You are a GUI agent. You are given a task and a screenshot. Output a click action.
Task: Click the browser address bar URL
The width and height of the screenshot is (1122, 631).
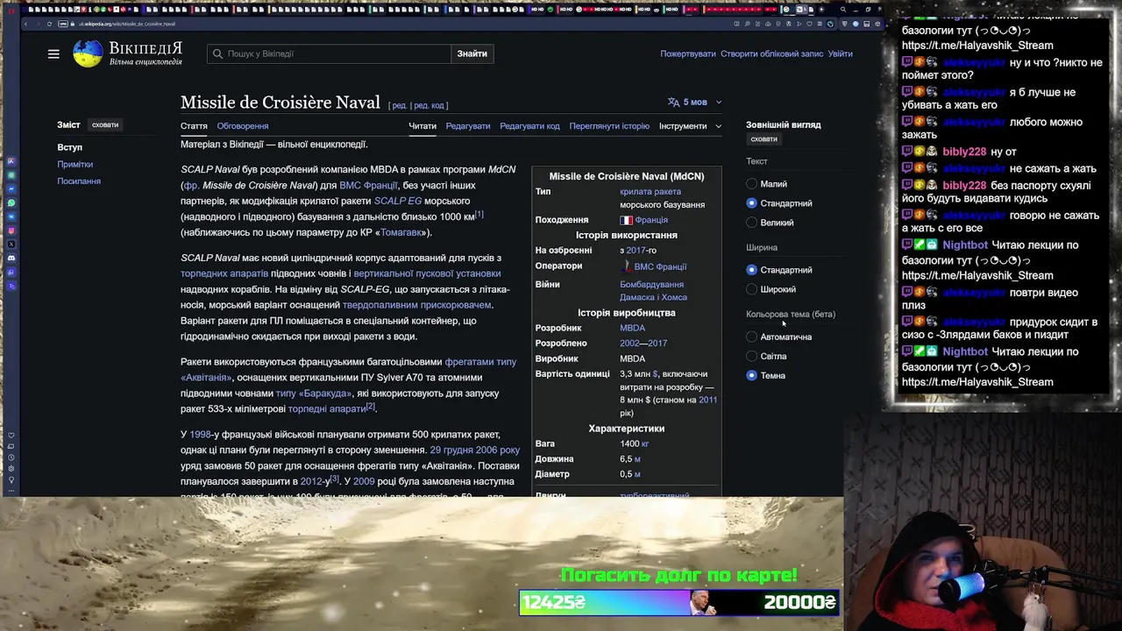[x=127, y=24]
